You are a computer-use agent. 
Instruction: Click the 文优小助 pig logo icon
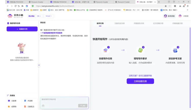point(10,16)
